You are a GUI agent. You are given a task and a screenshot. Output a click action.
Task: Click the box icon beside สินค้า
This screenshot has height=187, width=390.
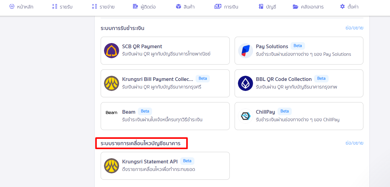[x=178, y=6]
